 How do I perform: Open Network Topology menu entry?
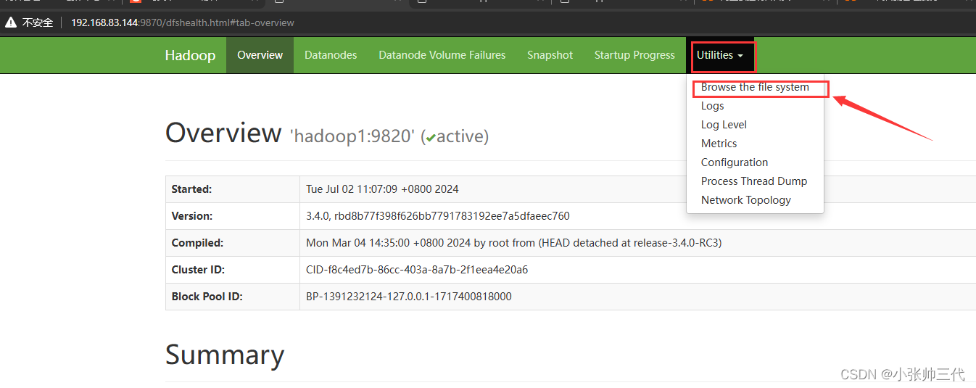click(x=755, y=200)
